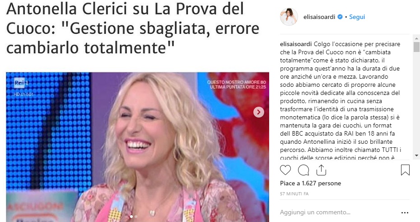Viewport: 420px width, 222px height.
Task: Open the elisaisoardi username in header
Action: (x=319, y=17)
